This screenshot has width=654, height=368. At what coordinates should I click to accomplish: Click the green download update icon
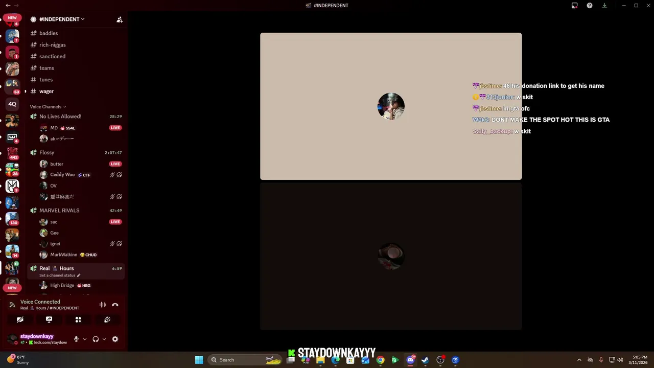[x=604, y=6]
